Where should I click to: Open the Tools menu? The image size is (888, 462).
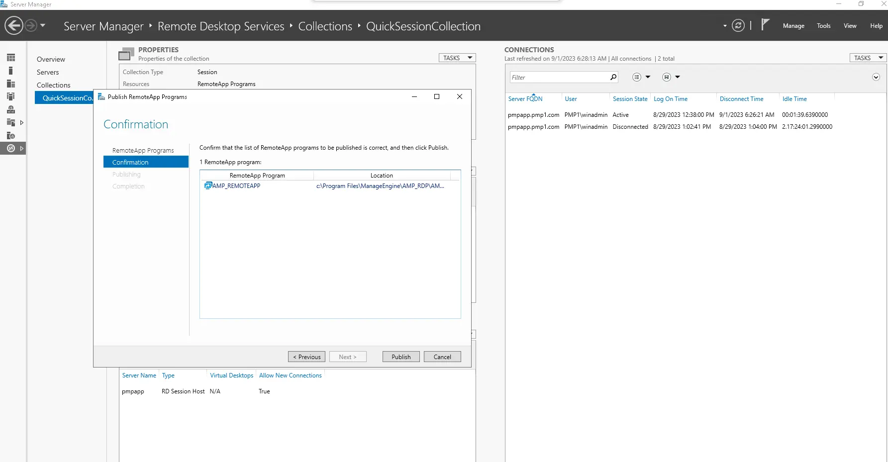[823, 26]
